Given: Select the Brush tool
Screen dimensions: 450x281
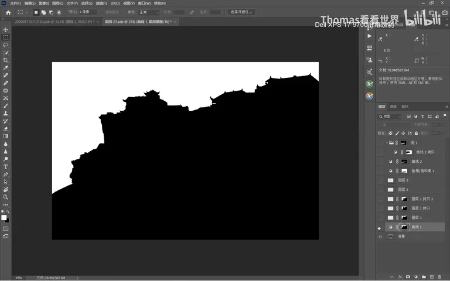Looking at the screenshot, I should 5,106.
